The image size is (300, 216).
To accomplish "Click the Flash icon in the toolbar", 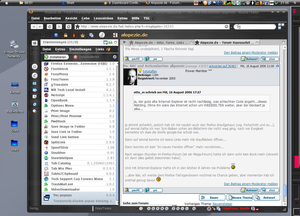I will click(x=102, y=35).
